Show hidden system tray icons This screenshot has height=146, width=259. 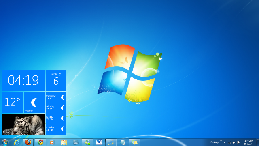coord(225,142)
